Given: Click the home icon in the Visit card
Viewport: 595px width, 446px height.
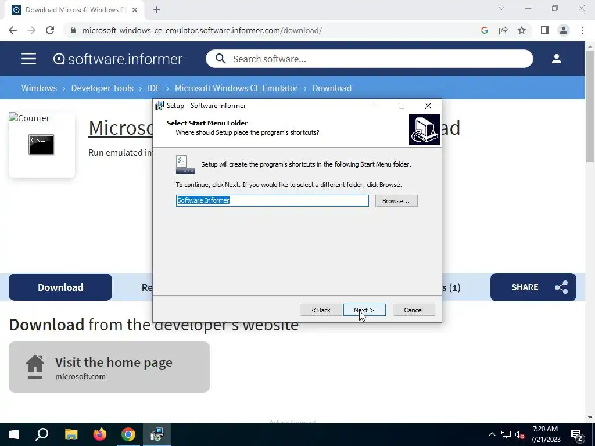Looking at the screenshot, I should tap(35, 367).
